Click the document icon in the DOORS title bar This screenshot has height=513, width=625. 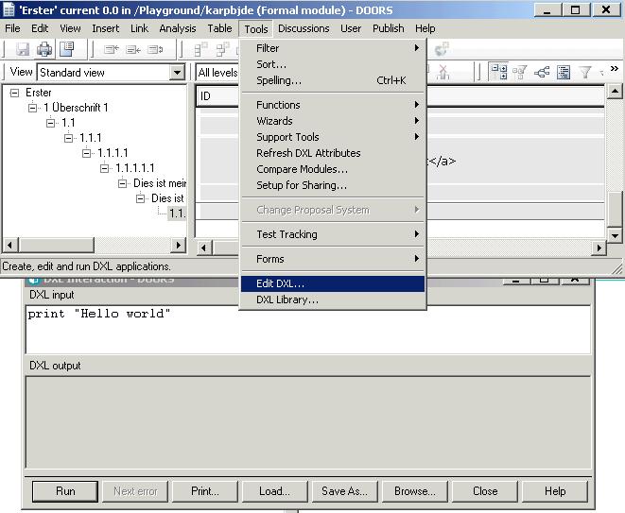[x=9, y=9]
